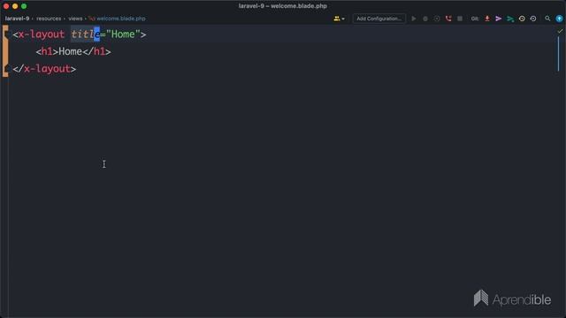Screen dimensions: 566x318
Task: Click the Stop square icon
Action: [x=460, y=19]
